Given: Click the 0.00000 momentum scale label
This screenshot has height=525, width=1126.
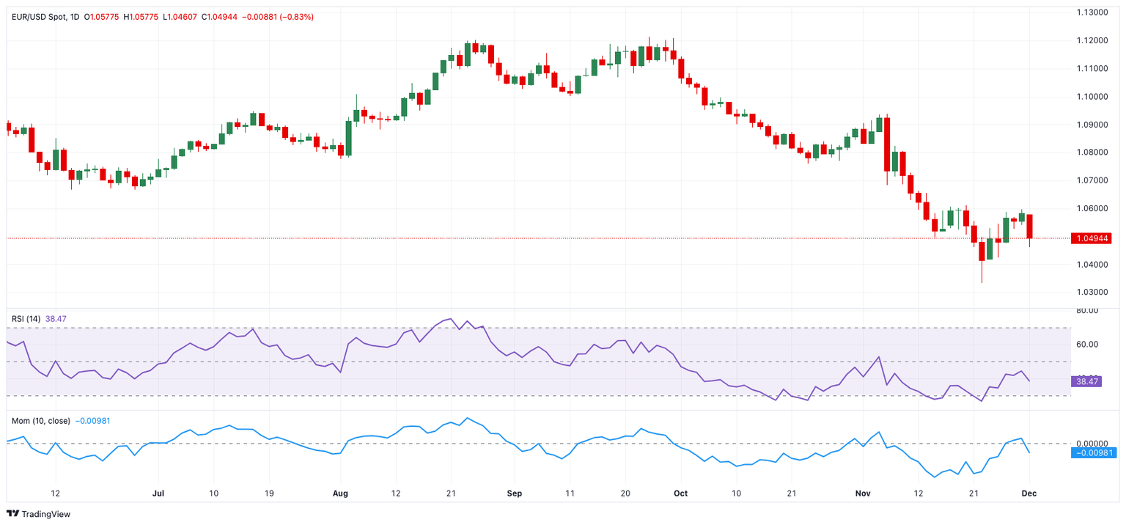Looking at the screenshot, I should [x=1092, y=444].
